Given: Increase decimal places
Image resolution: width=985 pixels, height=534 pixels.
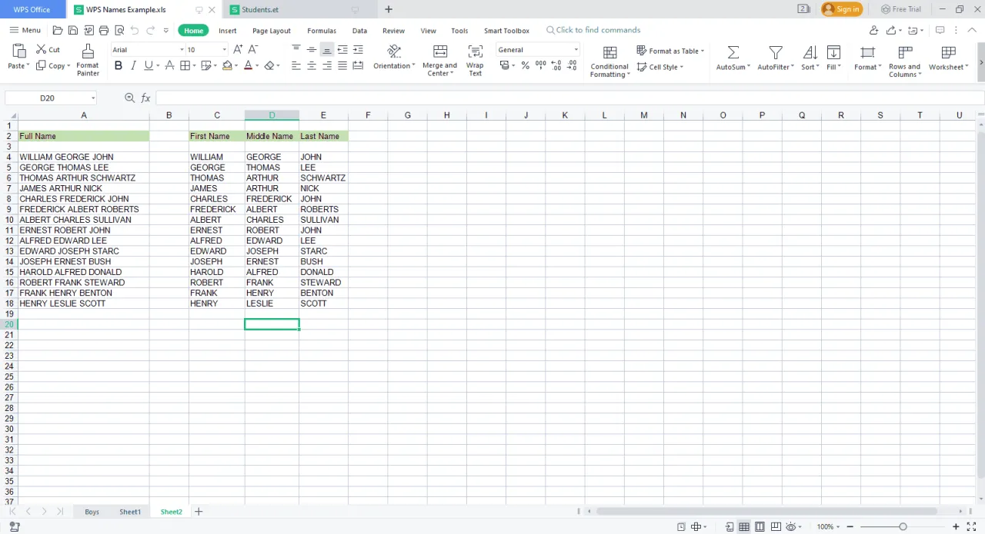Looking at the screenshot, I should (556, 65).
